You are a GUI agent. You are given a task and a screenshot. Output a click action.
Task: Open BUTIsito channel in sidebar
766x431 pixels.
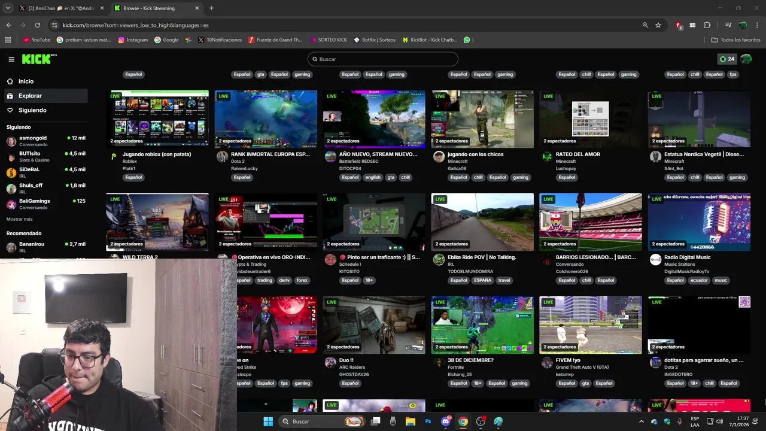(45, 157)
